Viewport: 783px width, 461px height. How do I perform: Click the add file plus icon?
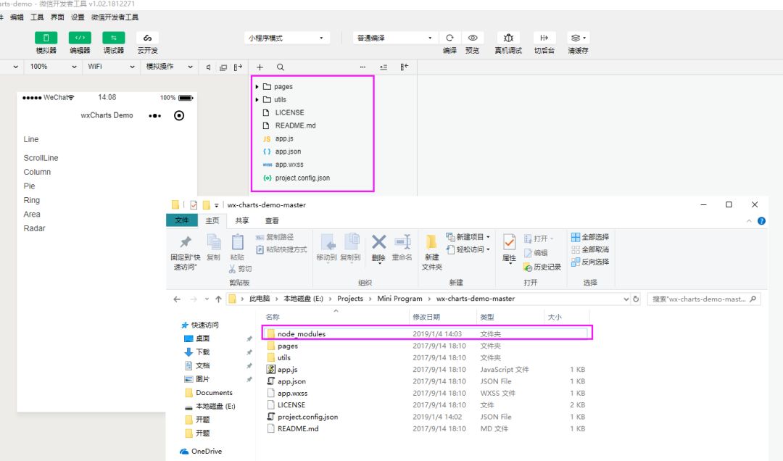tap(260, 67)
